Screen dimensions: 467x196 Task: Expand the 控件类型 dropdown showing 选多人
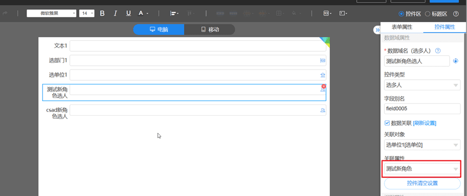coord(422,85)
